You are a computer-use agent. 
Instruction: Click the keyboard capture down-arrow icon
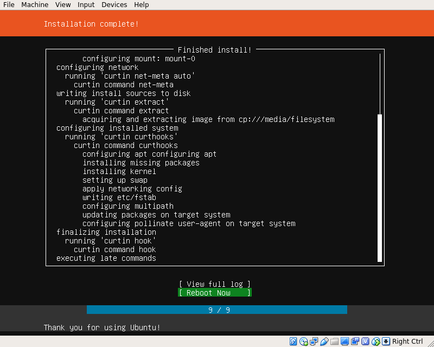(386, 341)
